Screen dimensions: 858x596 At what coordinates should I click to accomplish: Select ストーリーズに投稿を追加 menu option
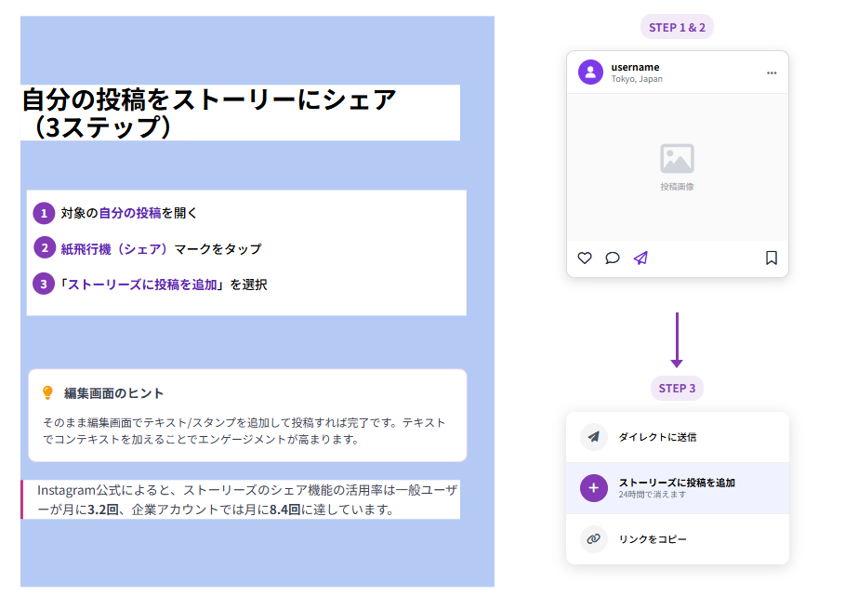pyautogui.click(x=677, y=483)
